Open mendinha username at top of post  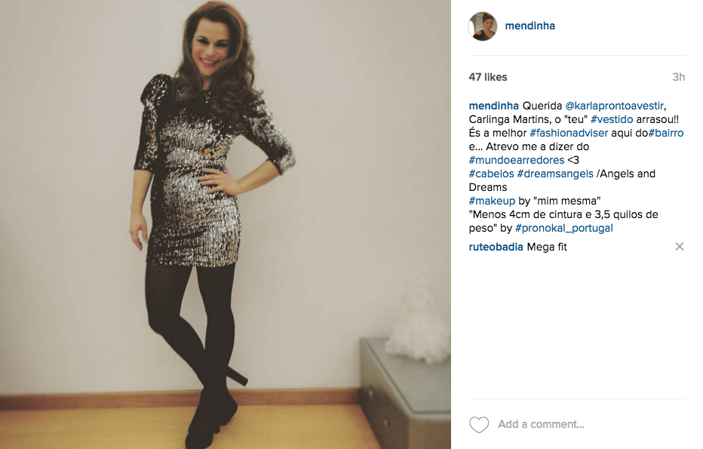[x=530, y=26]
